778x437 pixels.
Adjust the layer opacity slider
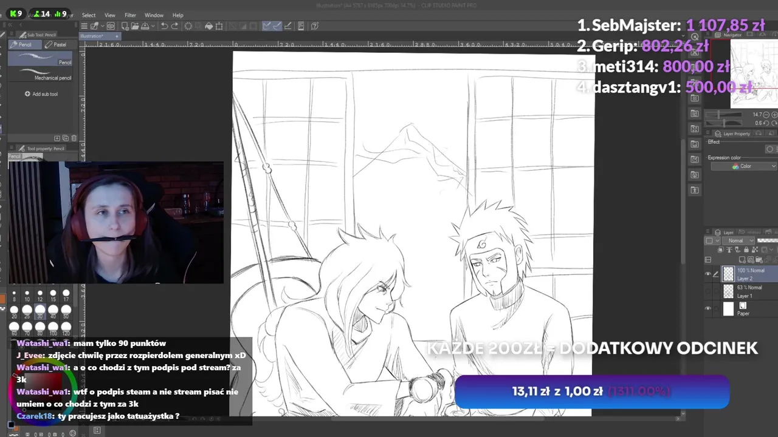[767, 240]
